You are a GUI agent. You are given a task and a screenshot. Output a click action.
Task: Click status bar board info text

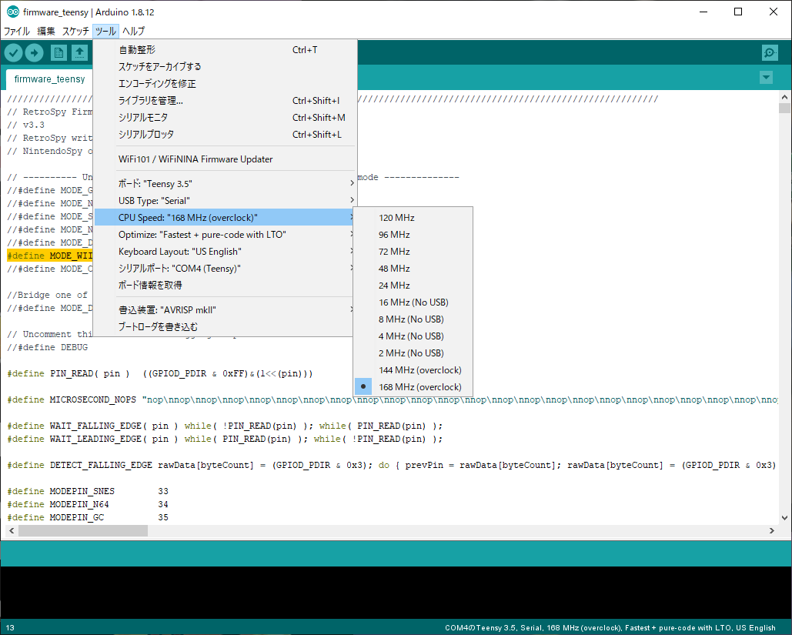pos(610,628)
